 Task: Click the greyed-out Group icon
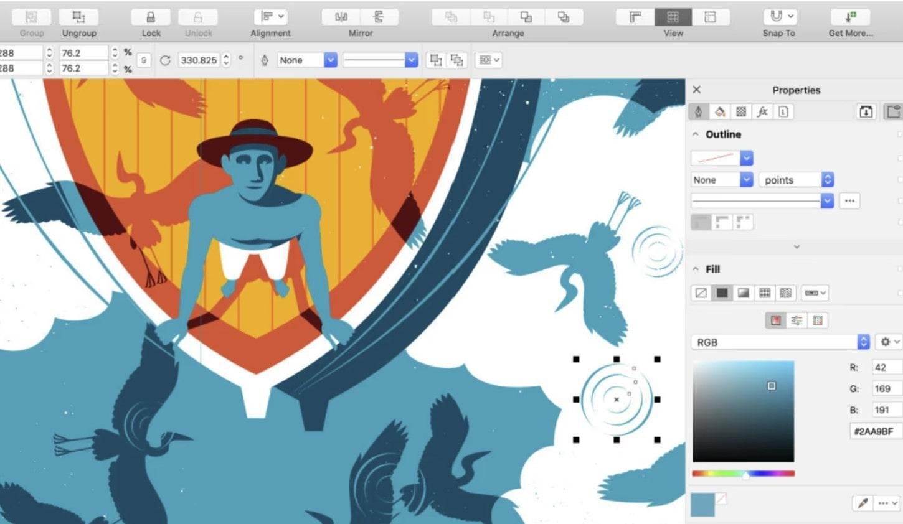(31, 17)
